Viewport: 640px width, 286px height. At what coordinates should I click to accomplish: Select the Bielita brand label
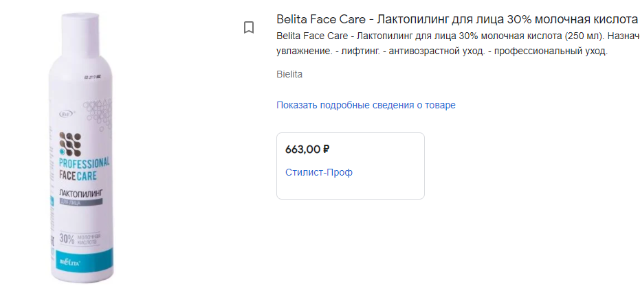[289, 74]
